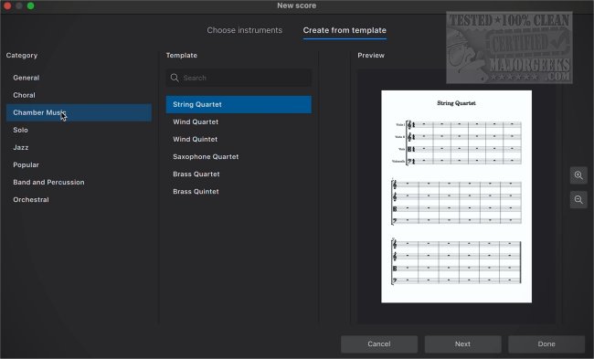Switch to Choose instruments tab
The height and width of the screenshot is (359, 594).
(x=244, y=30)
